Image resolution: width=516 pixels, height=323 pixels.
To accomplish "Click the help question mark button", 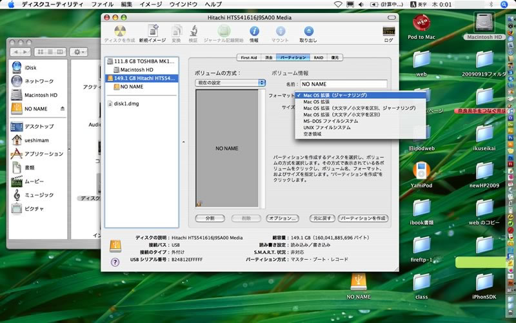I will point(115,262).
